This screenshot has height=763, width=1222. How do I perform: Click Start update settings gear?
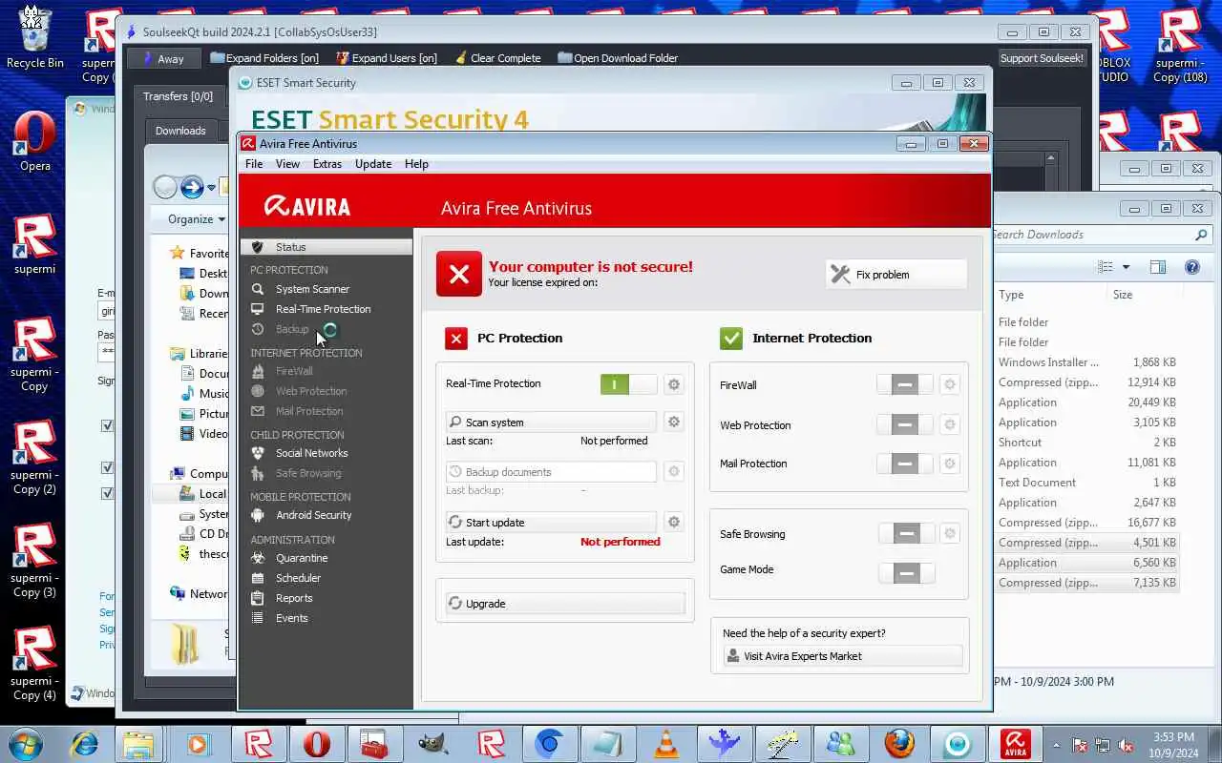click(674, 522)
